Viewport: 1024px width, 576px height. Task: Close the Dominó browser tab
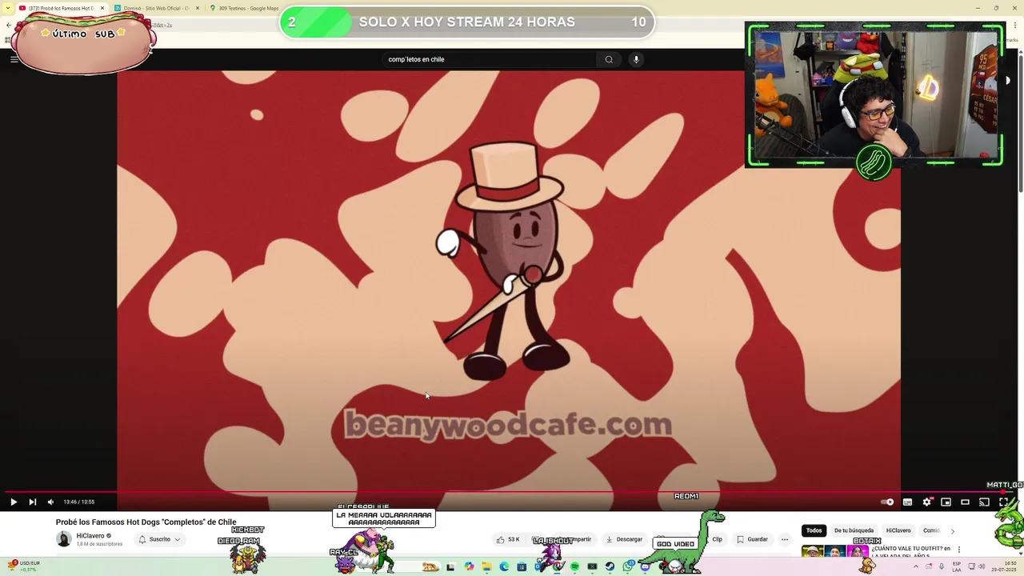pyautogui.click(x=198, y=8)
